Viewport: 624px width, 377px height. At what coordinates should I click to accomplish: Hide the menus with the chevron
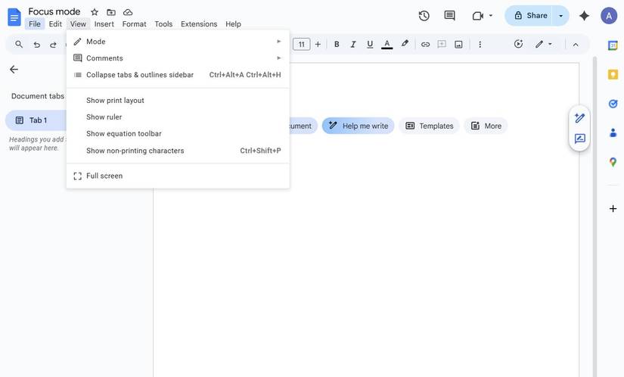click(576, 45)
